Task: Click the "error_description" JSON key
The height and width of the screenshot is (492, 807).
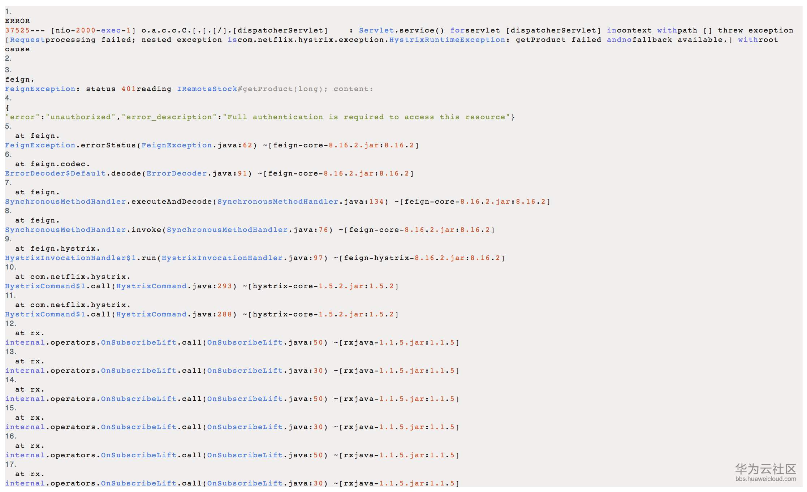Action: (x=169, y=117)
